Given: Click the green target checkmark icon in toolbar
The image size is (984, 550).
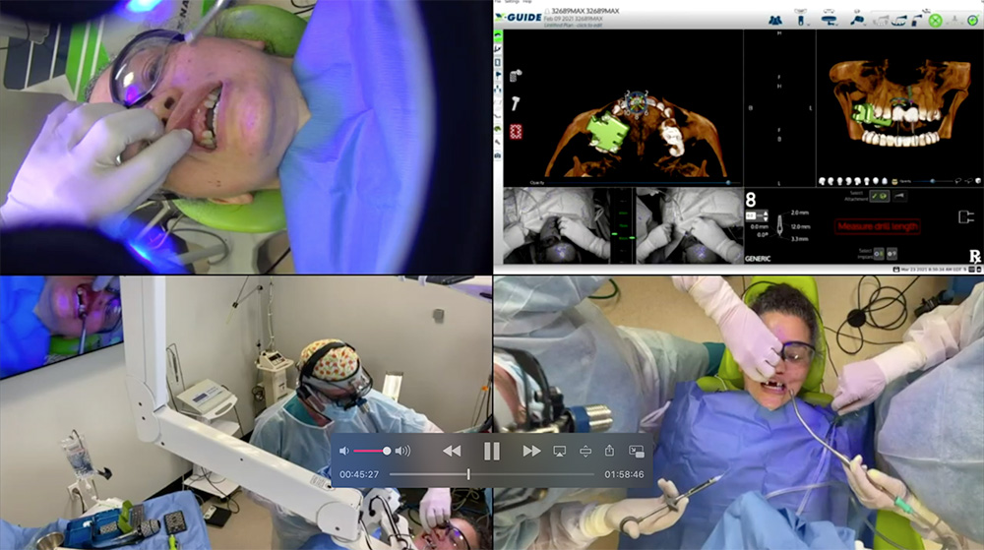Looking at the screenshot, I should coord(973,20).
